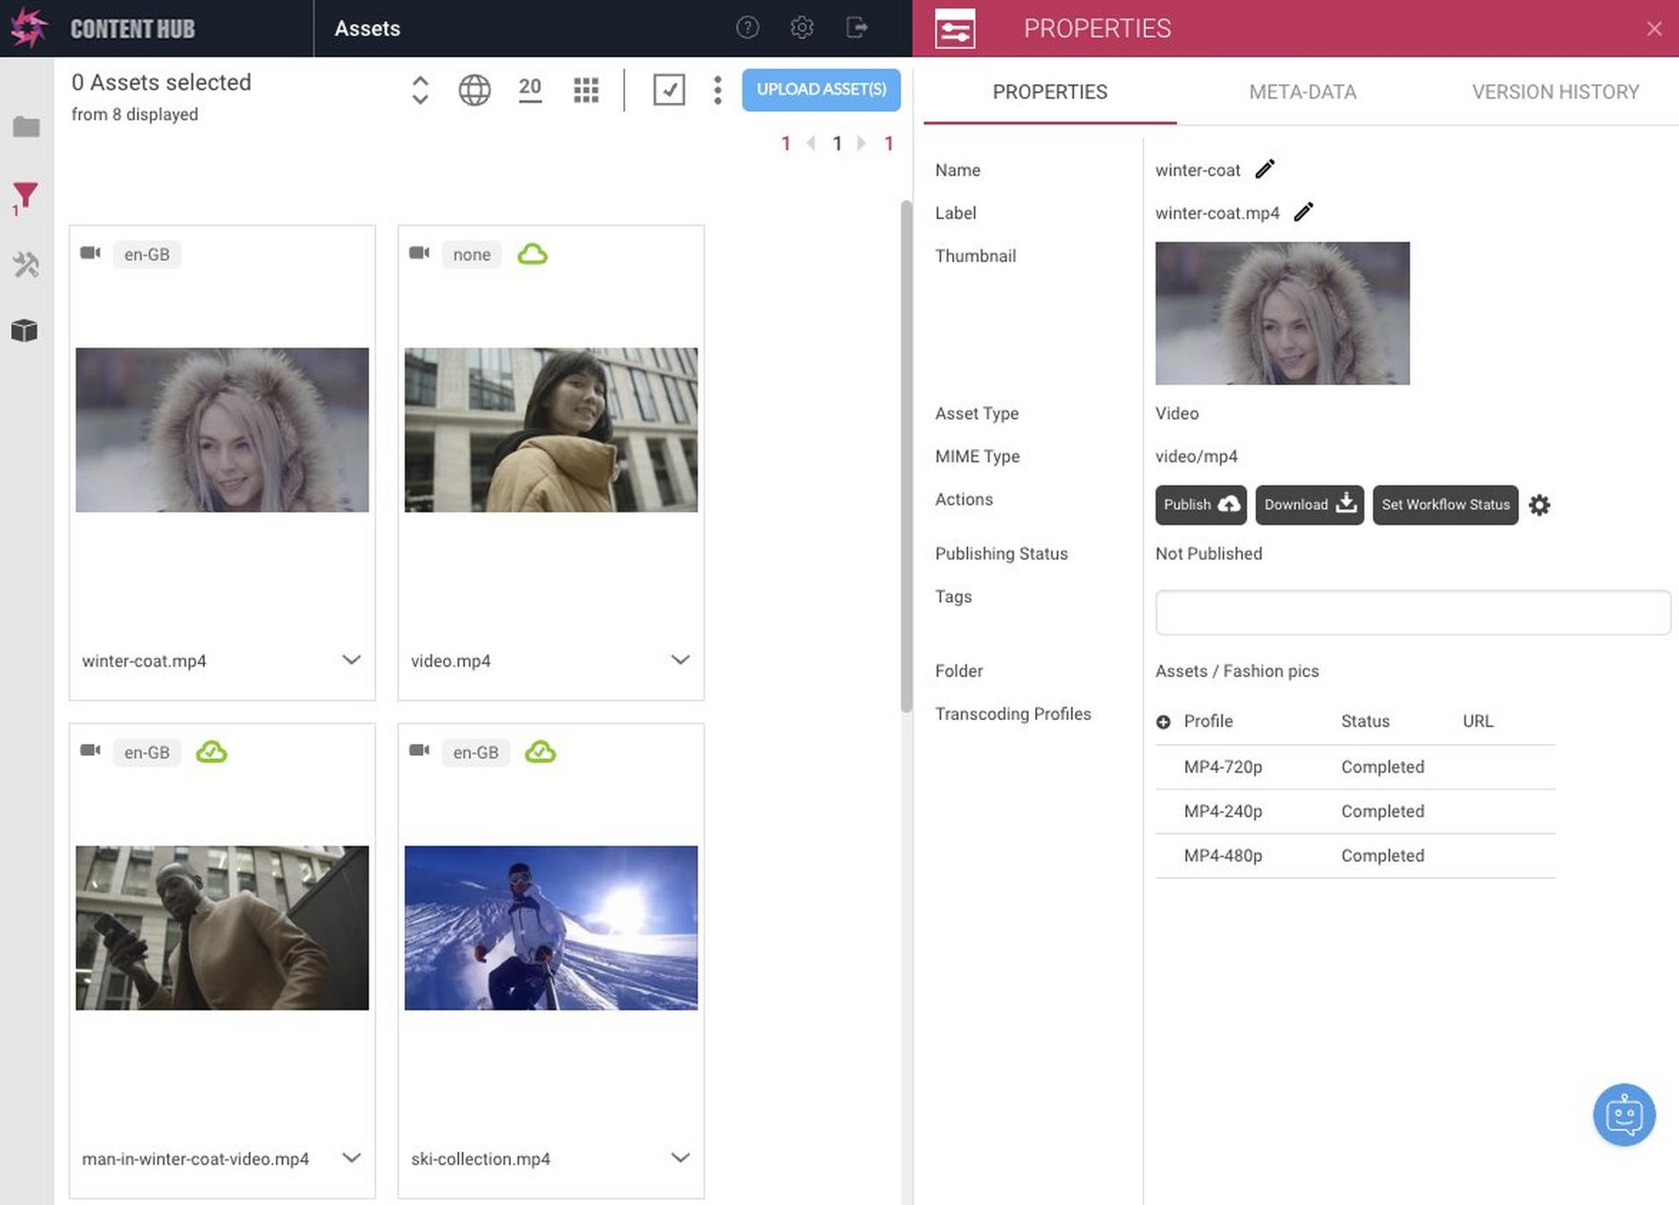
Task: Close the Properties panel
Action: click(1654, 29)
